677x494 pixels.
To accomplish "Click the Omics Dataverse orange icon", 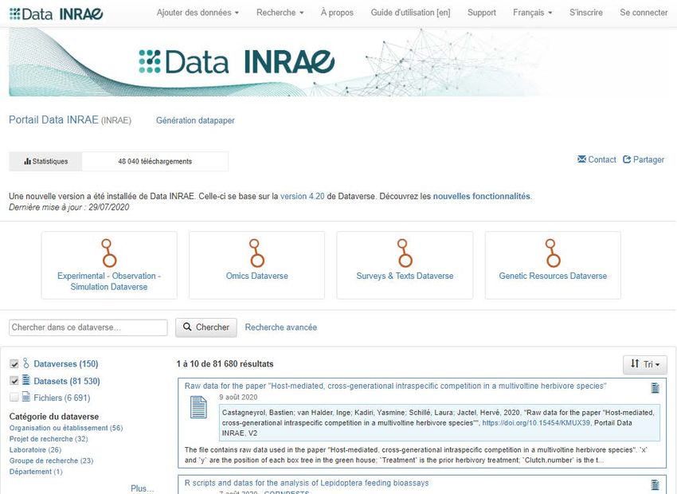I will [256, 253].
